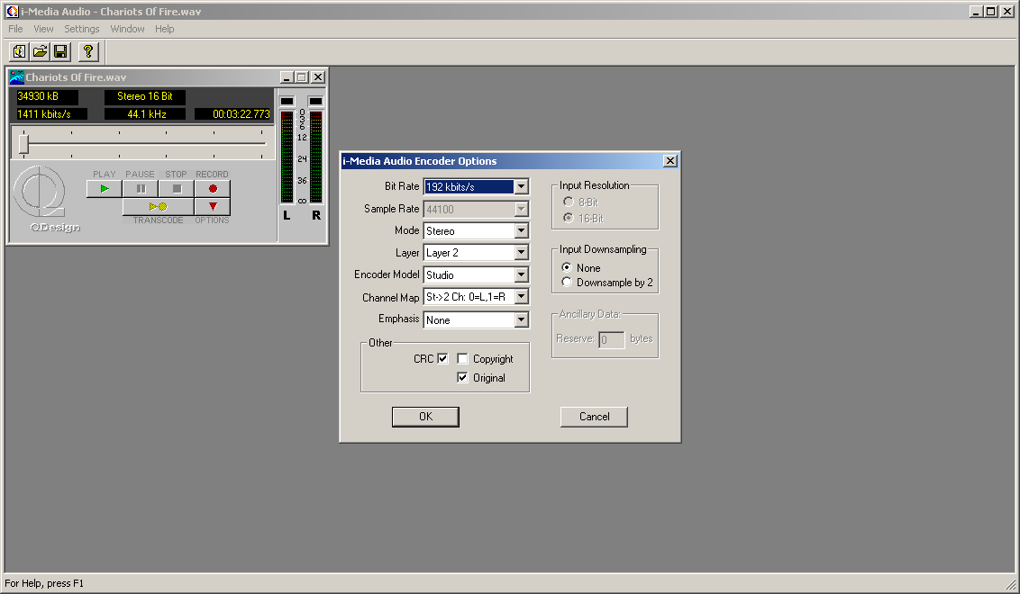The image size is (1020, 594).
Task: Open the Channel Map dropdown
Action: click(x=521, y=297)
